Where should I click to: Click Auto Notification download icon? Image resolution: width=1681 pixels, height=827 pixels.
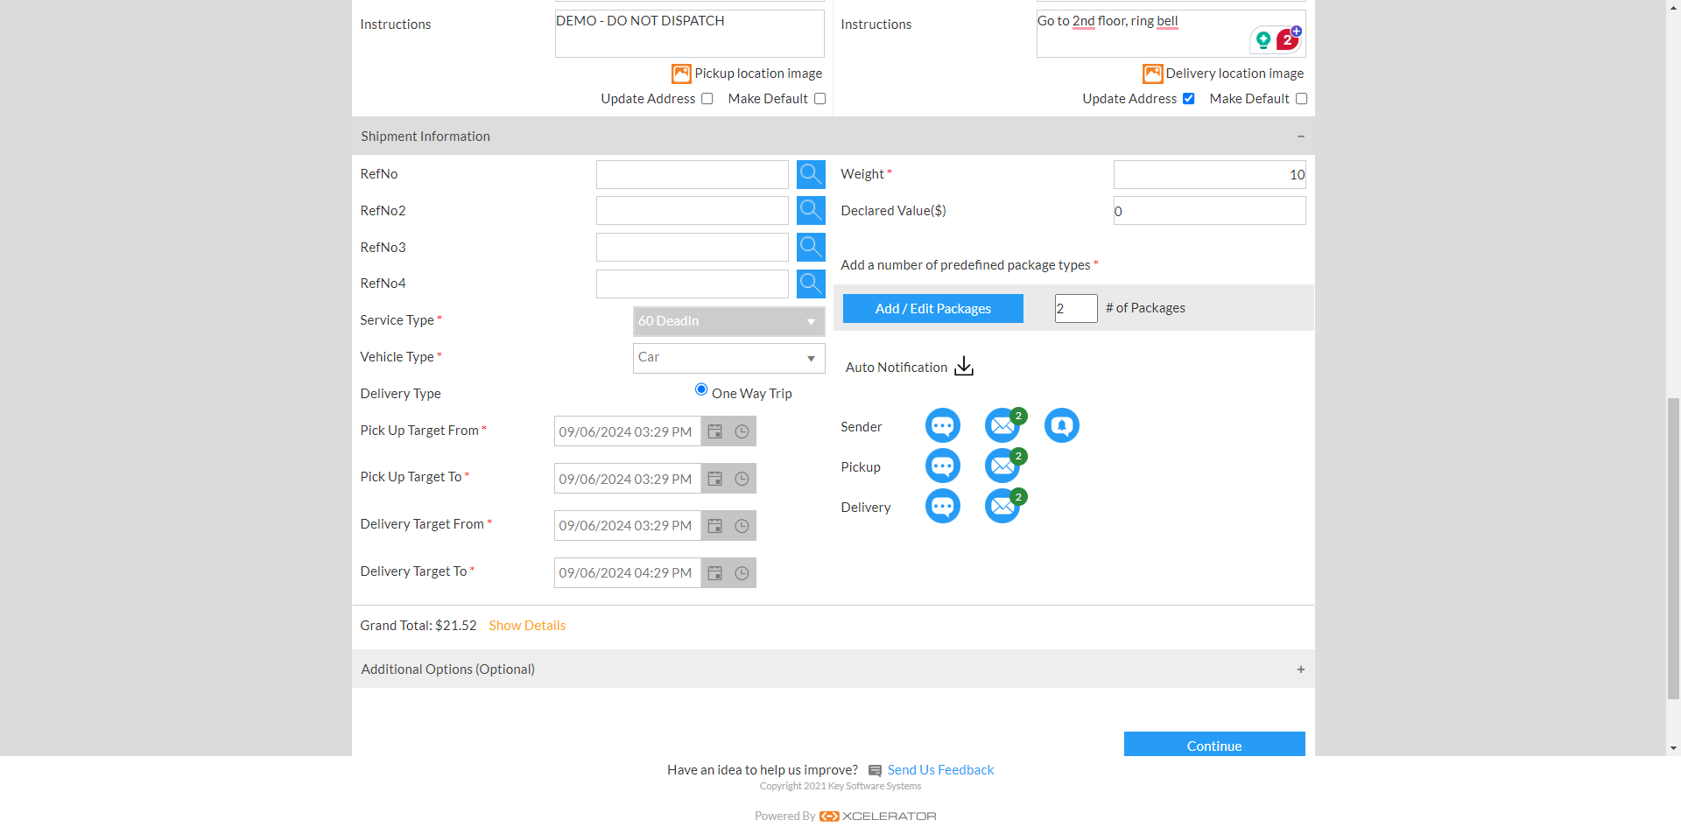tap(964, 367)
